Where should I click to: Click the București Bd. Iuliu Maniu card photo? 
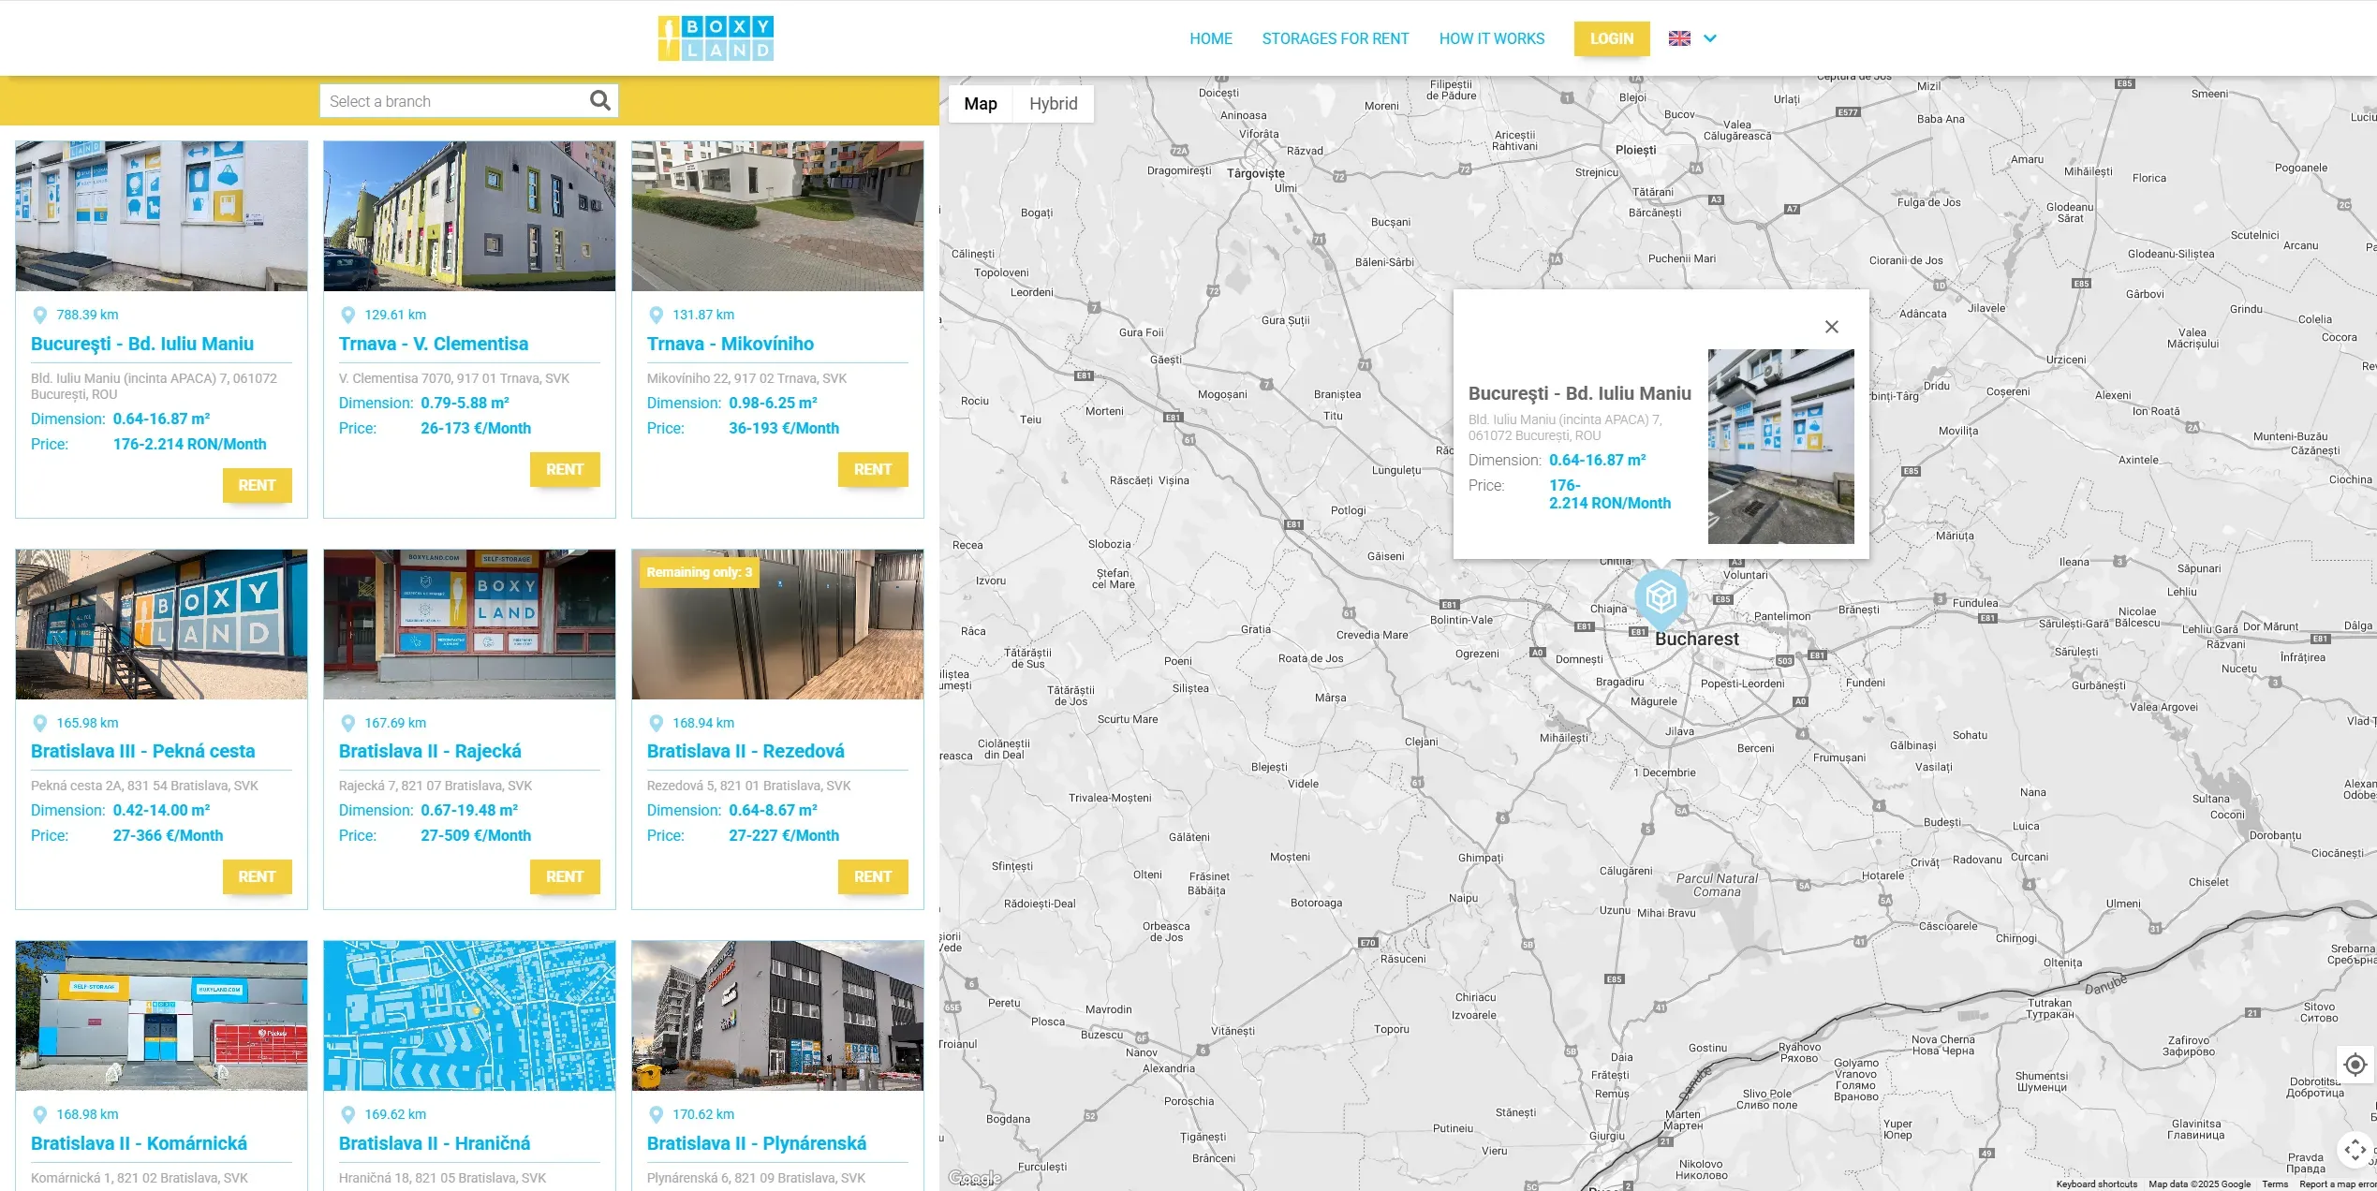[x=161, y=216]
